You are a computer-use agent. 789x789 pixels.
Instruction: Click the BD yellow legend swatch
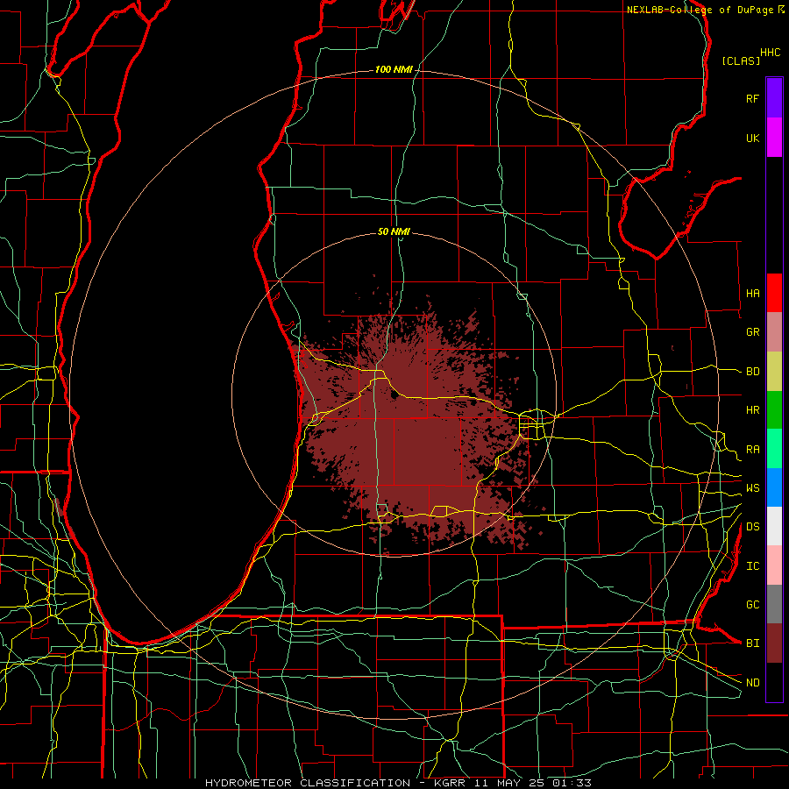(774, 372)
